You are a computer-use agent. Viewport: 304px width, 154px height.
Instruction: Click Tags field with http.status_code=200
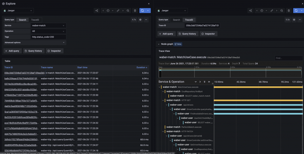click(48, 37)
